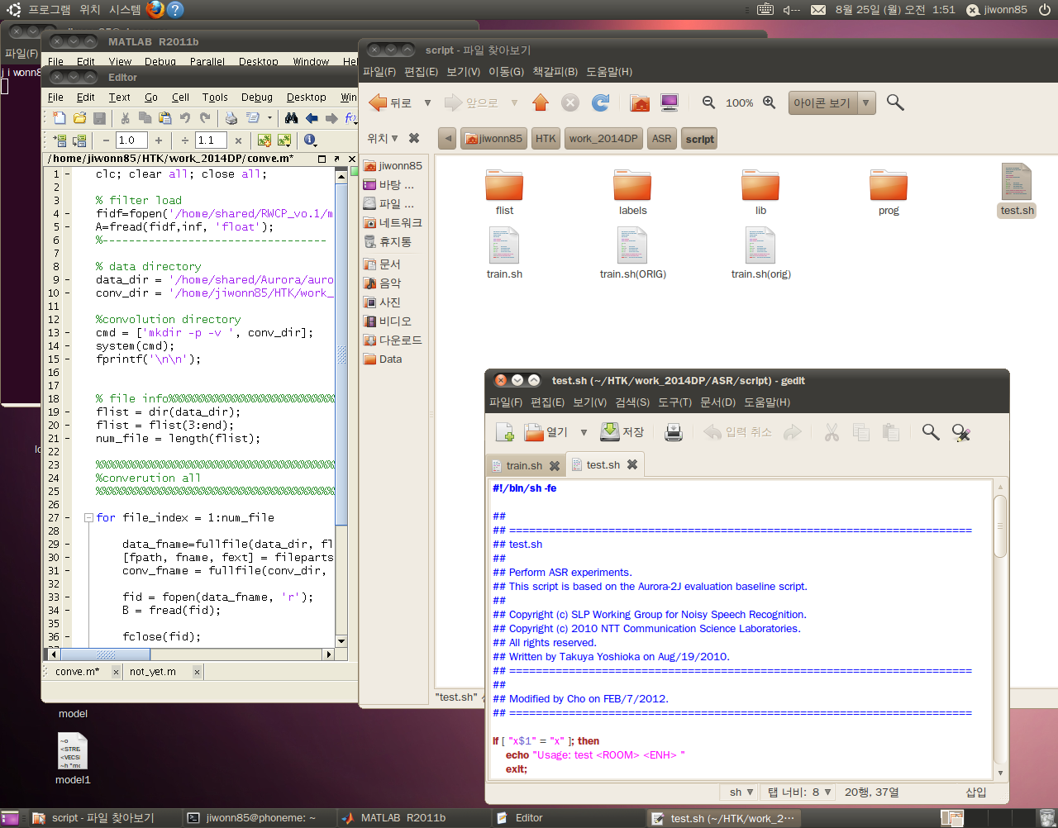Open search via gedit's magnifier icon
This screenshot has height=828, width=1058.
[x=930, y=431]
